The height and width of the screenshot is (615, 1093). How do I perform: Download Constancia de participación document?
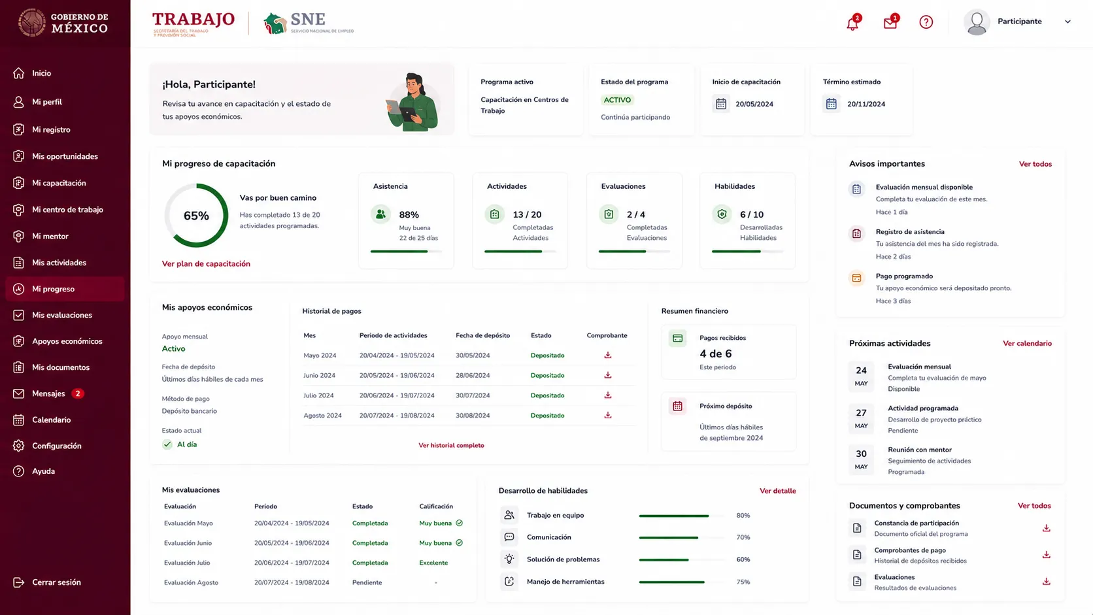pyautogui.click(x=1046, y=528)
